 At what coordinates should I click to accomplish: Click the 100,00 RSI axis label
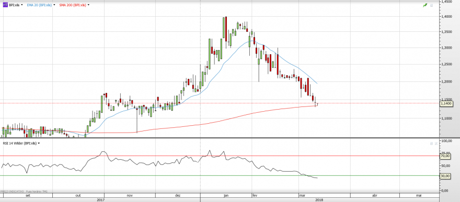click(446, 141)
